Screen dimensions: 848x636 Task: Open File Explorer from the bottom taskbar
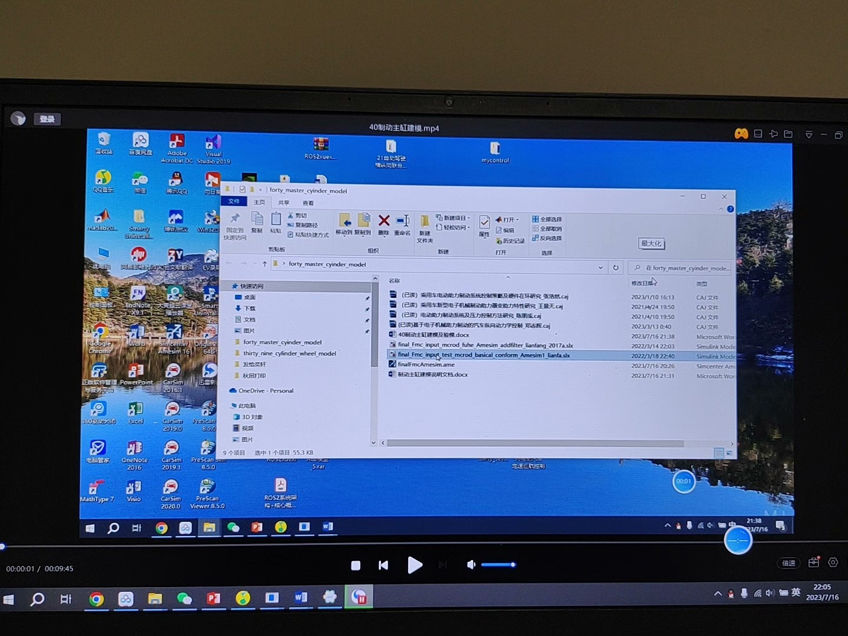155,599
